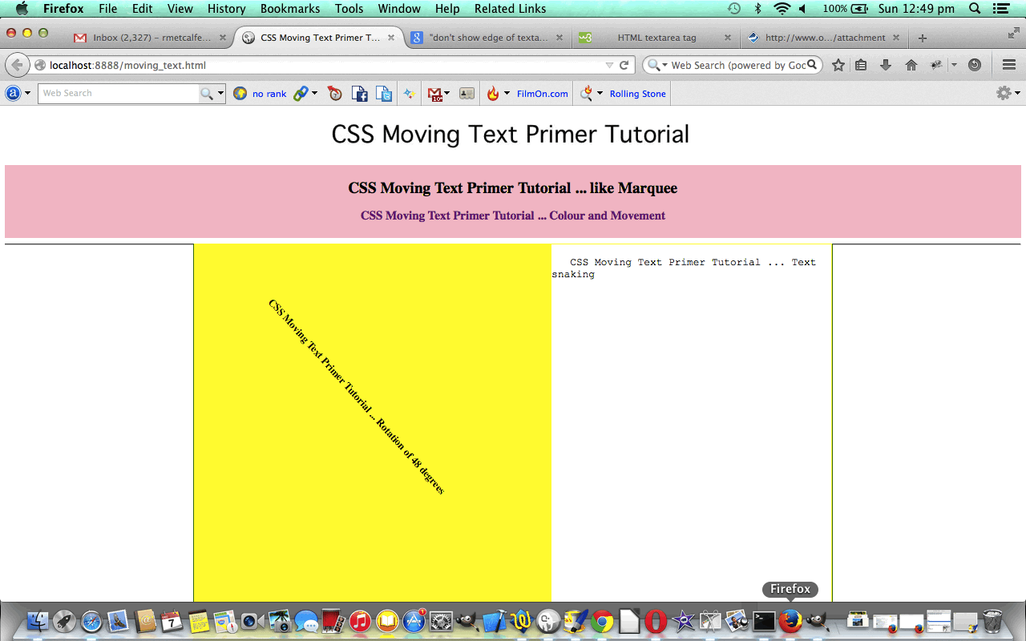Open Spotlight search in menu bar

pos(975,9)
